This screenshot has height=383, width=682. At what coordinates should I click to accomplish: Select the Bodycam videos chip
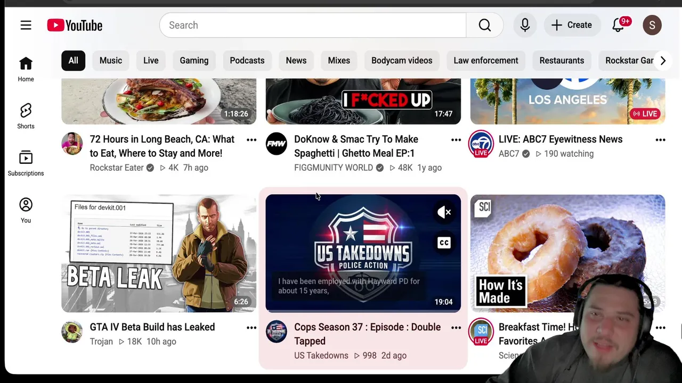[x=402, y=61]
